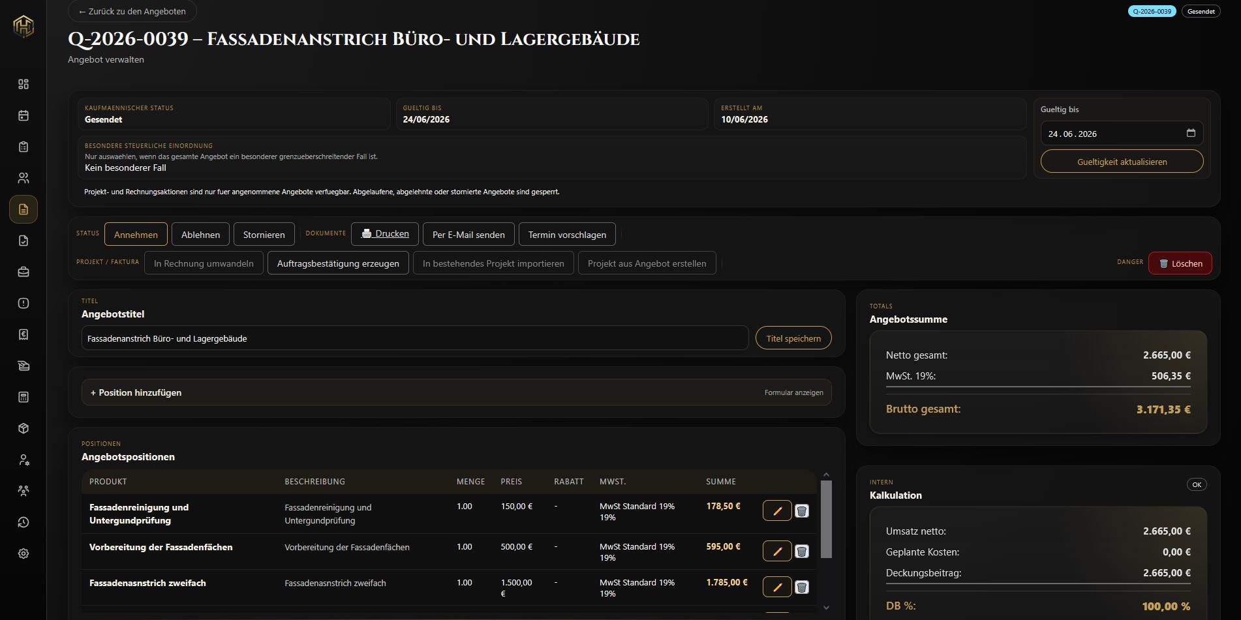1241x620 pixels.
Task: Edit the Vorbereitung der Fassadenfächen position
Action: pos(777,552)
